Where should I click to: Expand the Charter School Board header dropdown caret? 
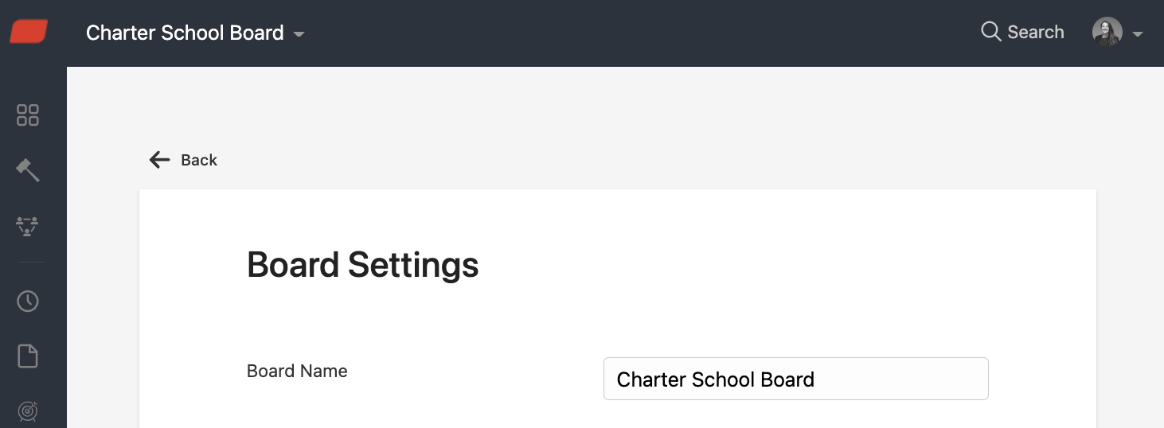tap(299, 34)
